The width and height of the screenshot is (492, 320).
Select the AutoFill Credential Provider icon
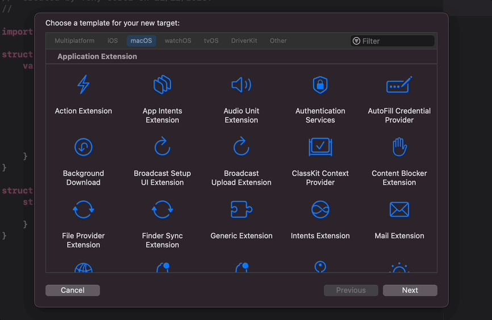coord(399,85)
